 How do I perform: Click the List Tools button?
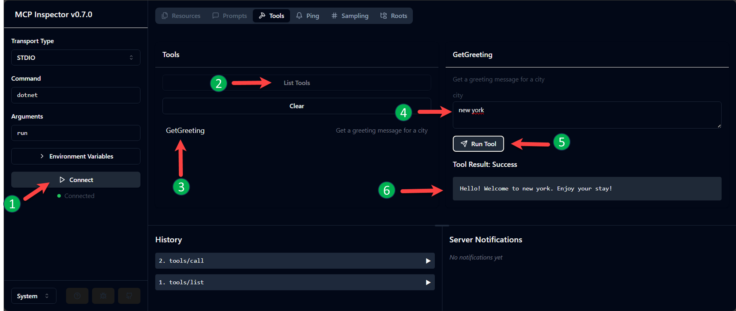click(x=297, y=83)
